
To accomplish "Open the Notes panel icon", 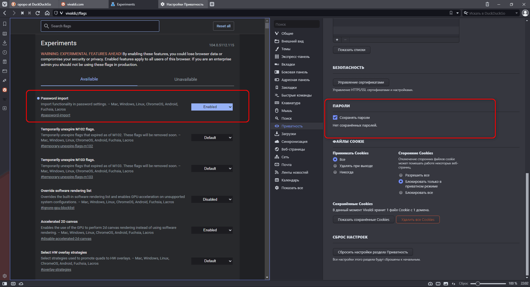I will 5,62.
